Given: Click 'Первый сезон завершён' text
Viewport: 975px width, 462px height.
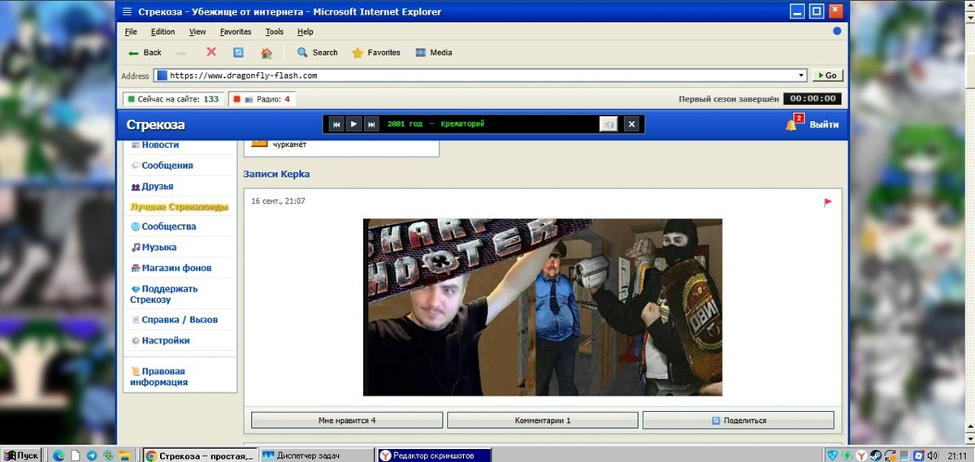Looking at the screenshot, I should point(729,99).
